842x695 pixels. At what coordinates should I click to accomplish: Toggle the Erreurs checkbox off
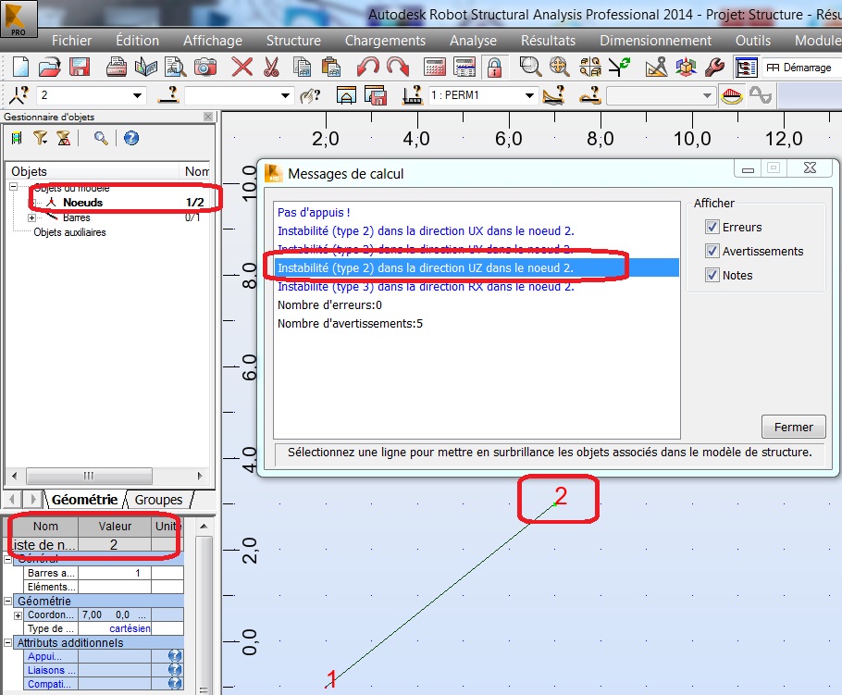tap(712, 227)
